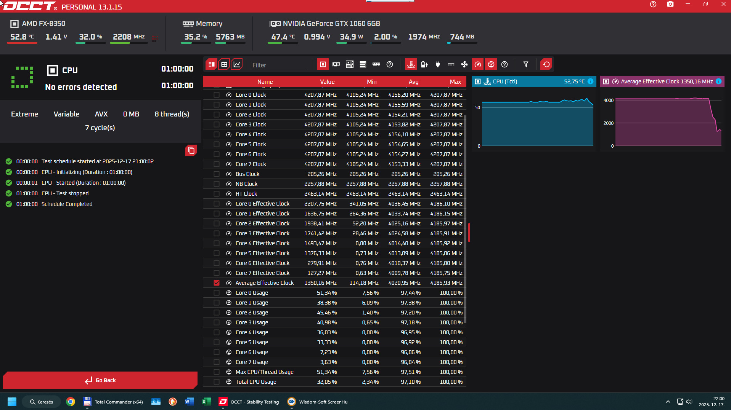Click the Average Effective Clock graph
This screenshot has width=731, height=410.
662,119
